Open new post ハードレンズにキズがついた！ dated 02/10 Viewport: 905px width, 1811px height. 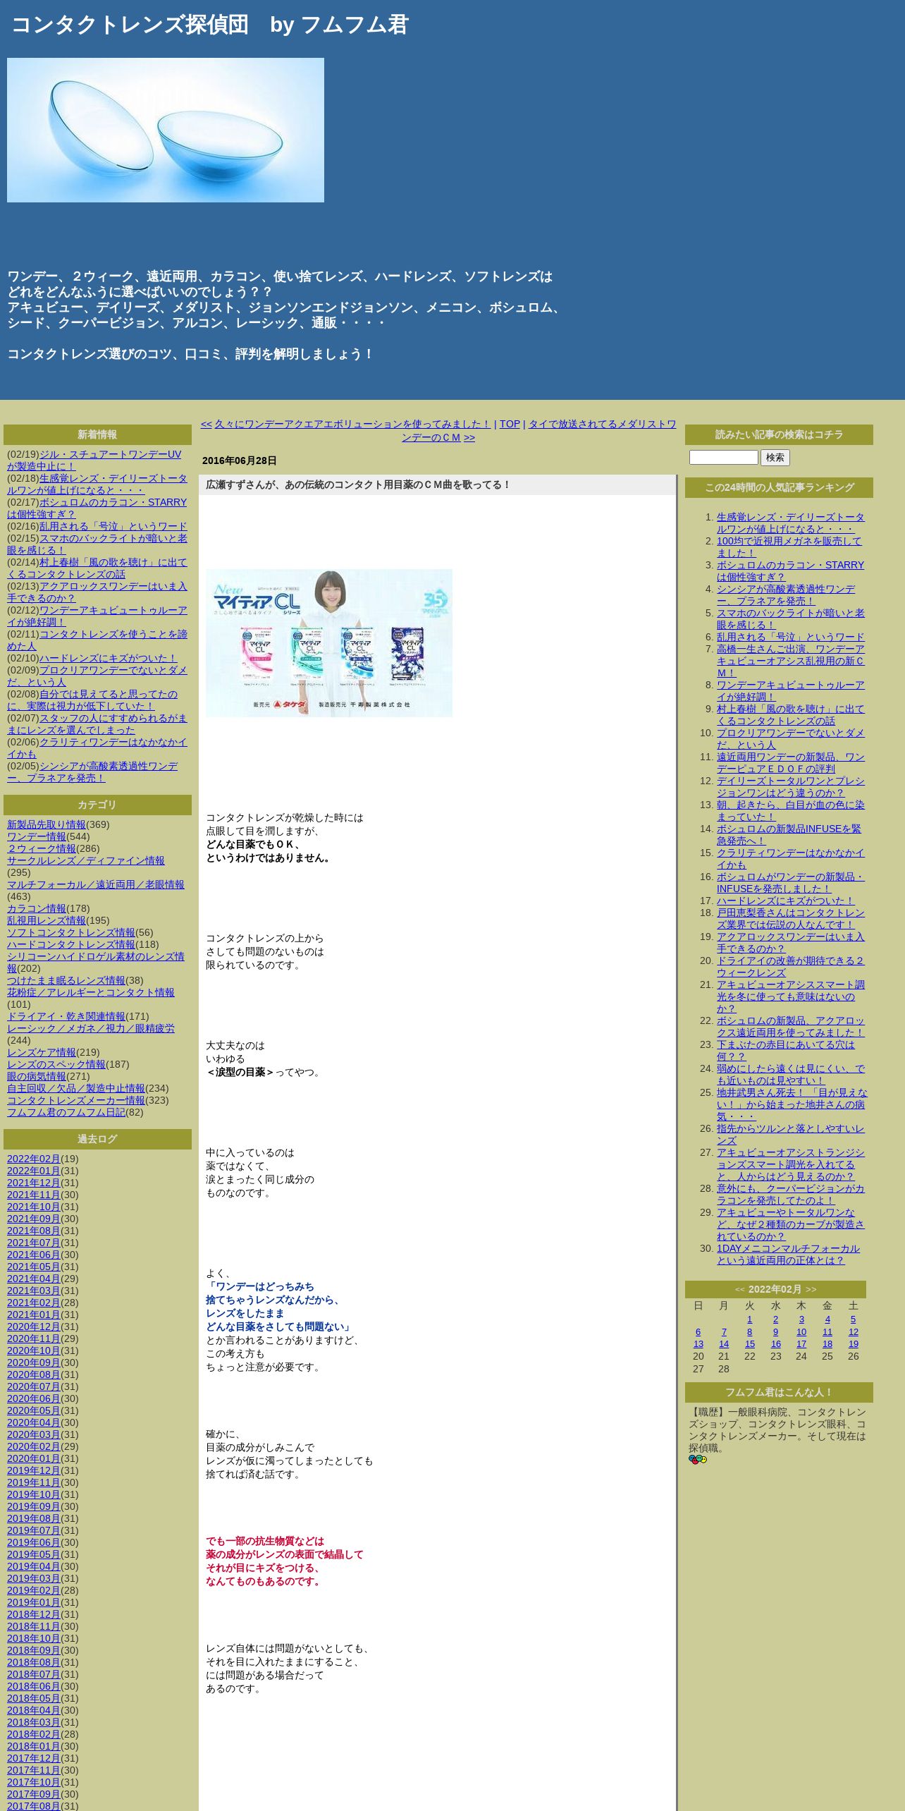click(109, 658)
